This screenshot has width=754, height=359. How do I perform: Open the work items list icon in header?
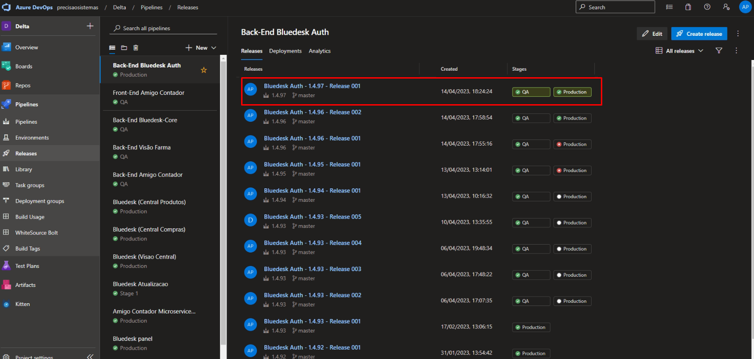click(669, 7)
